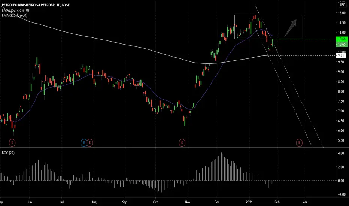Click the -2.00 ROC scale label
This screenshot has width=349, height=206.
[x=341, y=194]
